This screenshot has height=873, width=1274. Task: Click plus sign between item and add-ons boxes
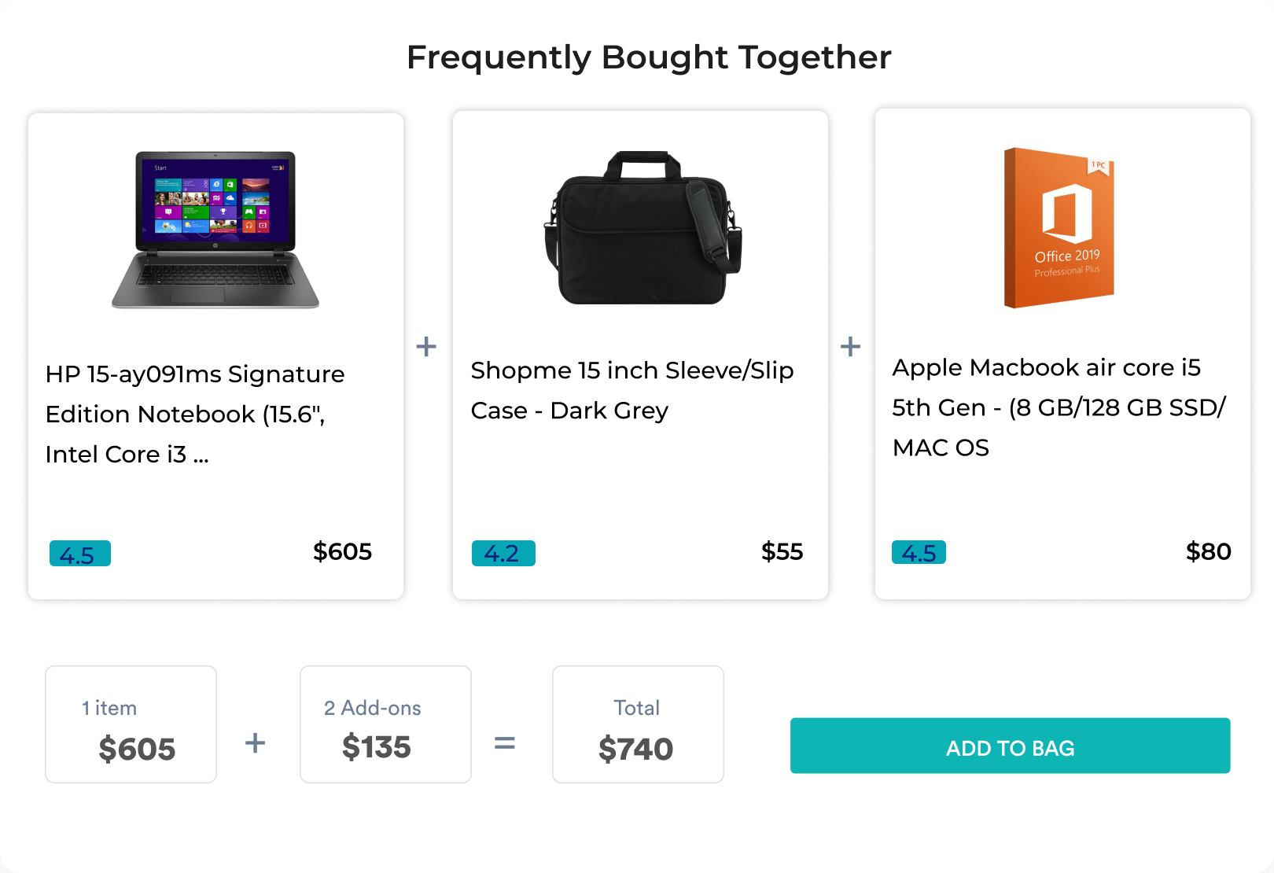click(255, 742)
